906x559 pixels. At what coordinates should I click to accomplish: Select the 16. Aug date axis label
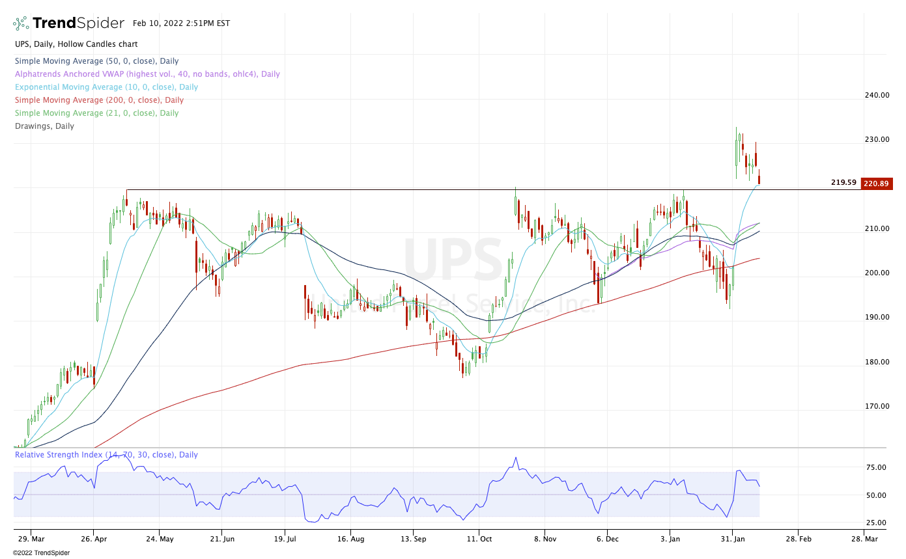click(x=350, y=539)
